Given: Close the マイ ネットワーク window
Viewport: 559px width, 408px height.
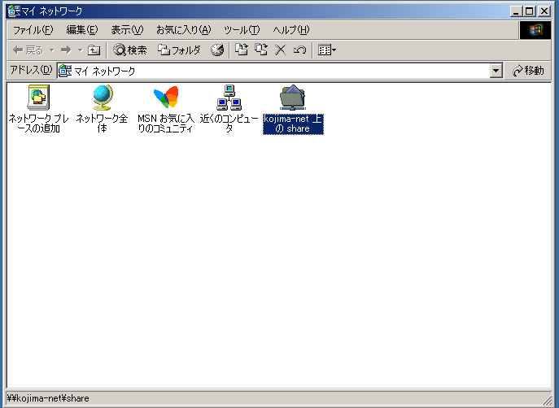Looking at the screenshot, I should pos(544,11).
